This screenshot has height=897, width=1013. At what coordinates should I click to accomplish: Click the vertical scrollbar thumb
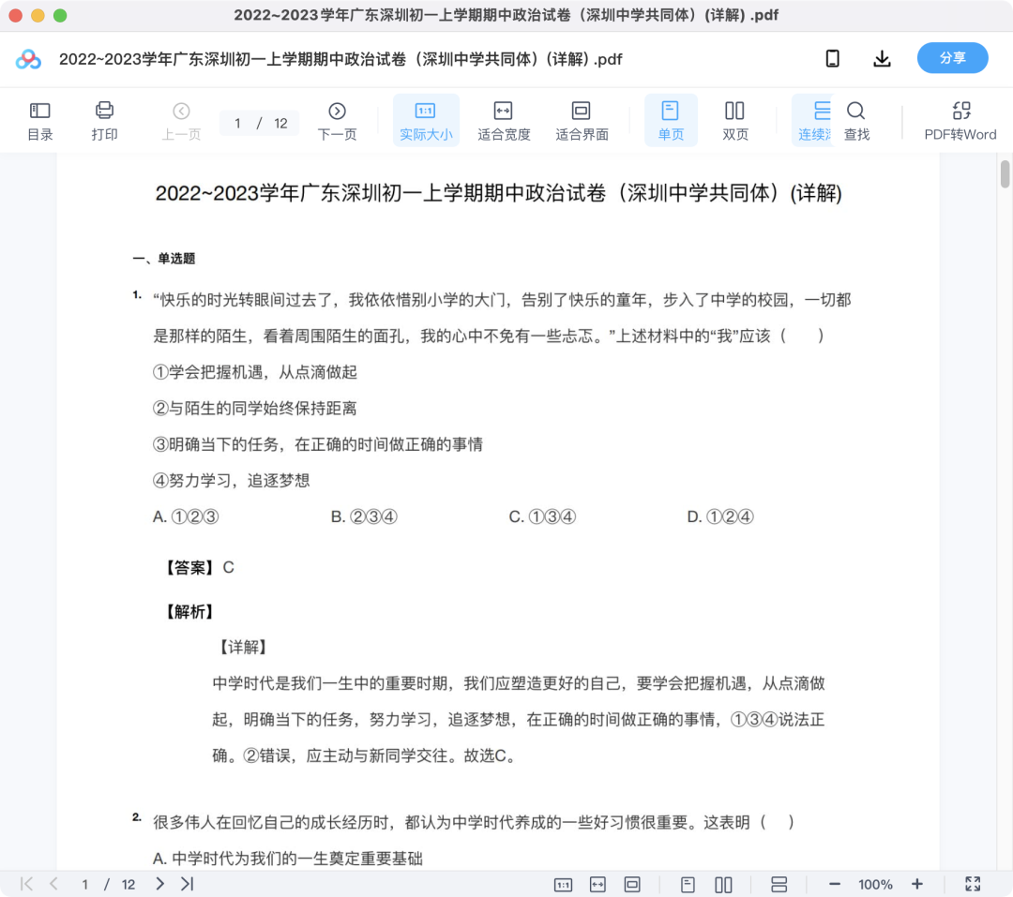(1005, 173)
